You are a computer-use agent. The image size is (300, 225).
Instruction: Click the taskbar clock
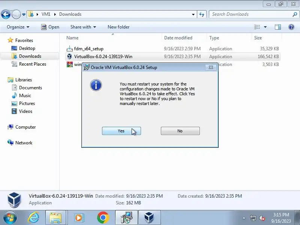tap(281, 218)
